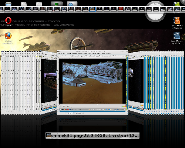Viewport: 185px width, 148px height.
Task: Select the highlighted thumbnail in the window strip
Action: click(x=92, y=9)
